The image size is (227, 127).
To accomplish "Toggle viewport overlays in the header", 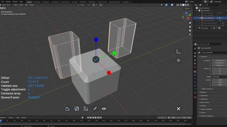I will coord(172,5).
